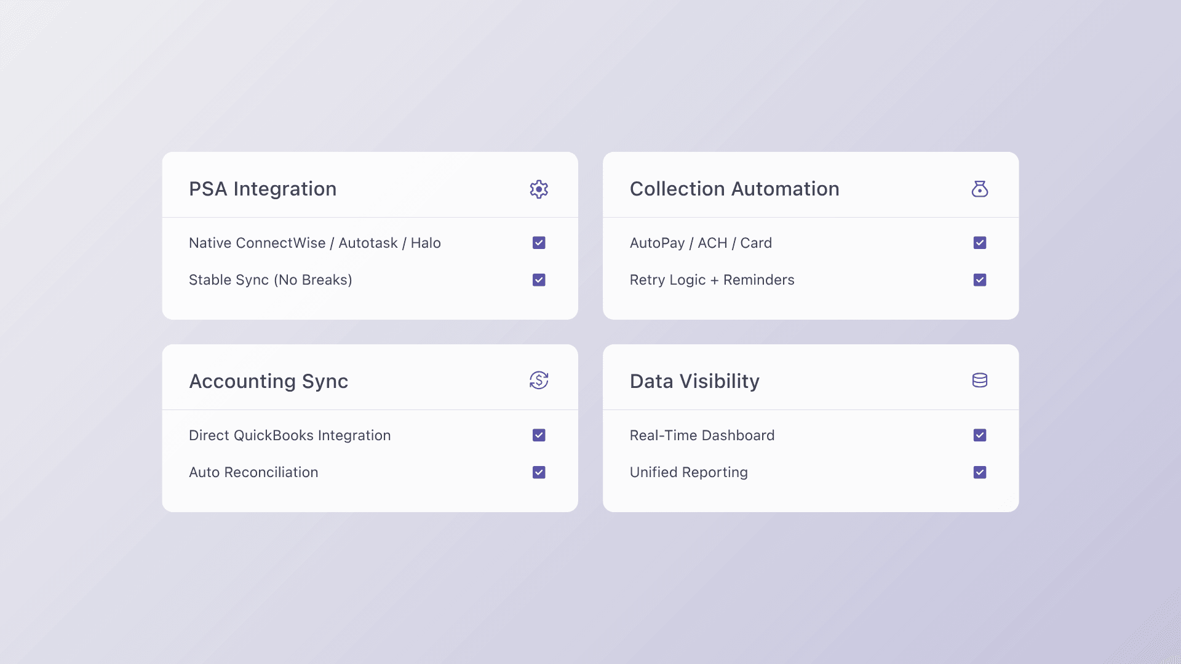This screenshot has height=664, width=1181.
Task: Click the Data Visibility card title
Action: [x=694, y=381]
